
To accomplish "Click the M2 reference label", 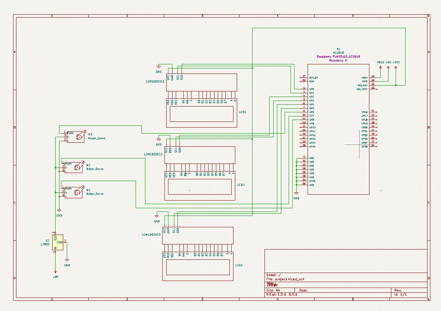I will (88, 165).
